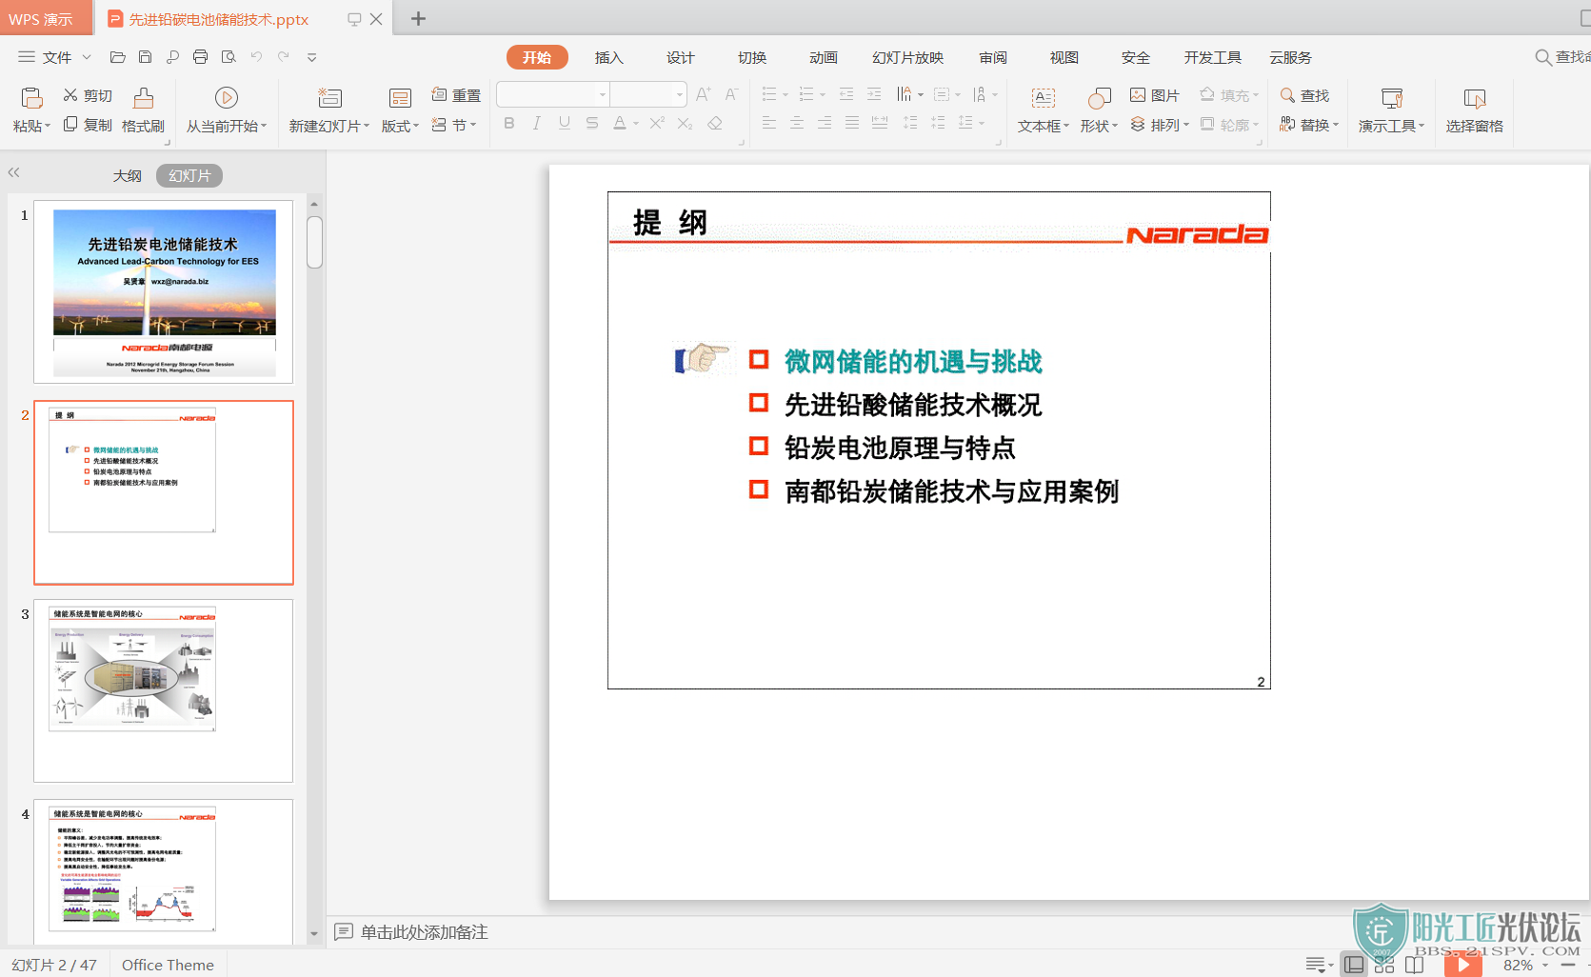Switch to slide sorter view icon
Viewport: 1591px width, 977px height.
click(1384, 965)
